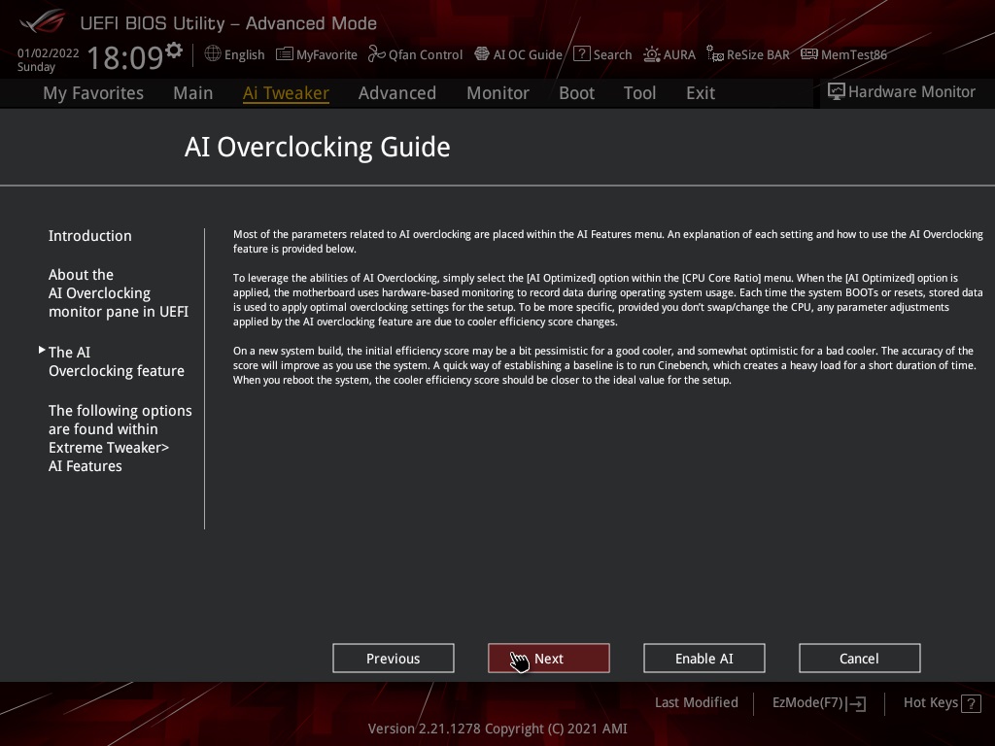Select Introduction section in guide sidebar
Image resolution: width=995 pixels, height=746 pixels.
[90, 236]
